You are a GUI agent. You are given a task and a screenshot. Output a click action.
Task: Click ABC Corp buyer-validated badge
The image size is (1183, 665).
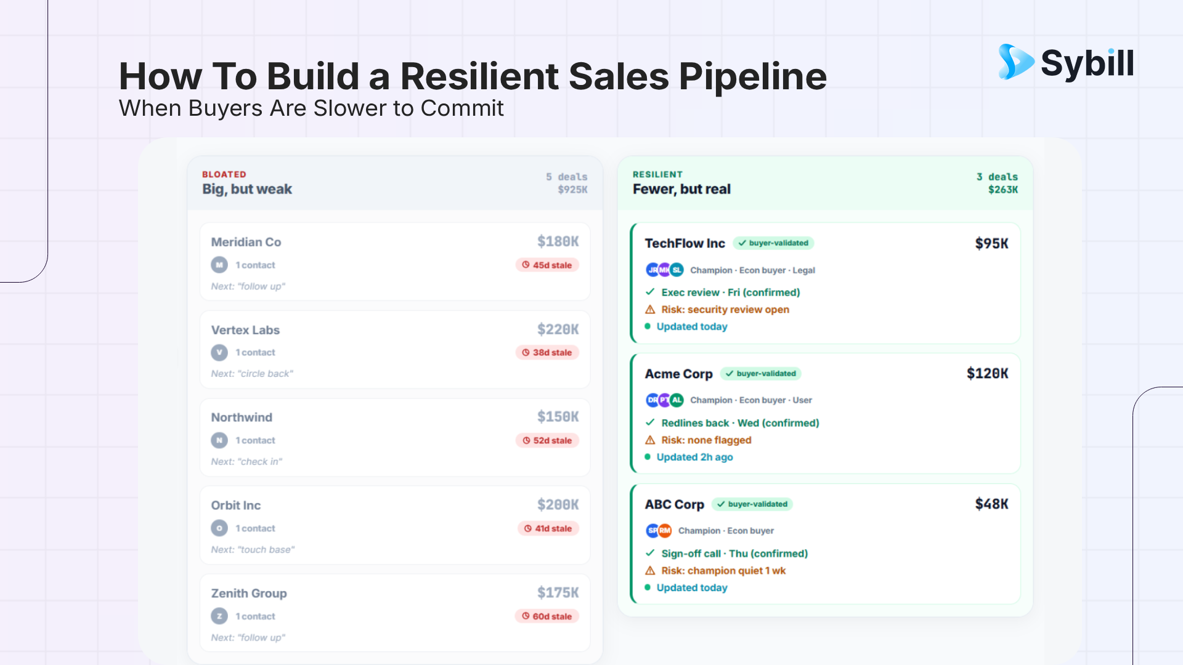coord(752,504)
